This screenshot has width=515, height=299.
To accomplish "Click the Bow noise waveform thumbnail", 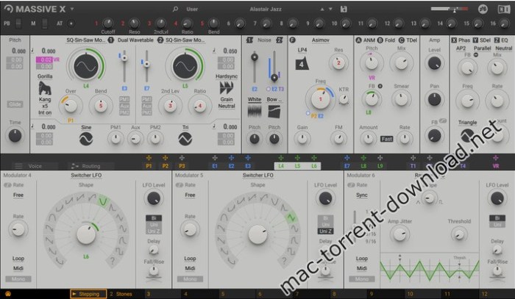I will tap(274, 111).
